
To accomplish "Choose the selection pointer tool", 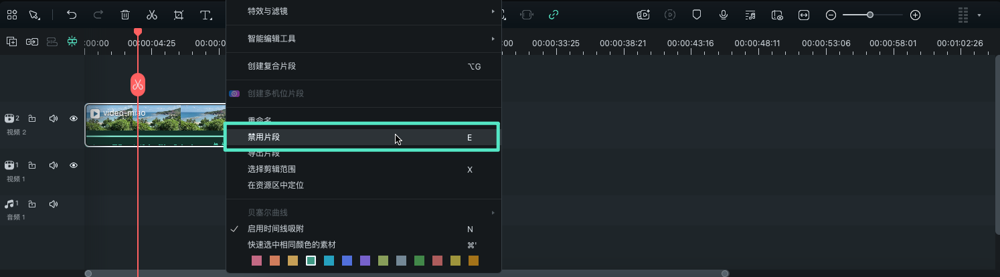I will (34, 15).
